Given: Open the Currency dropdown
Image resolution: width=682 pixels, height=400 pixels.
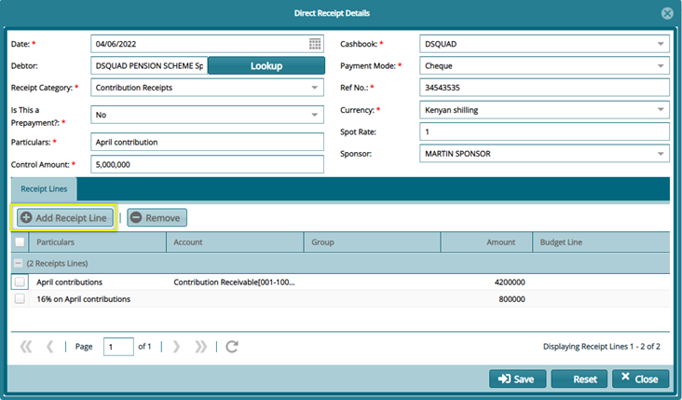Looking at the screenshot, I should point(661,110).
